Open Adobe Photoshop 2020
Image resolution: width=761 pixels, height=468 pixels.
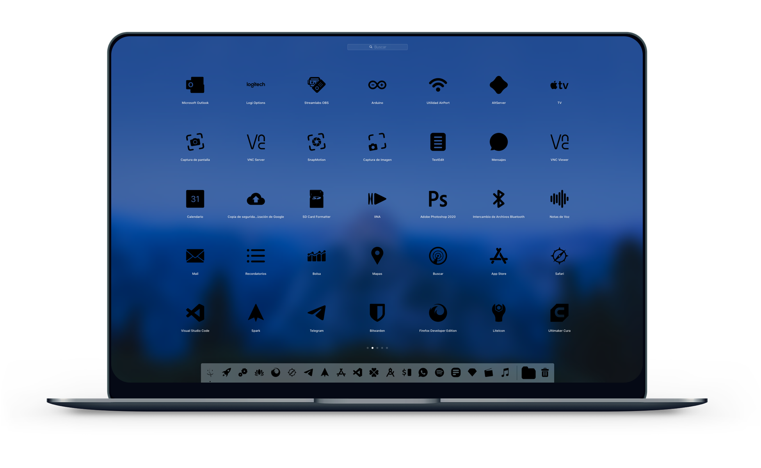438,201
